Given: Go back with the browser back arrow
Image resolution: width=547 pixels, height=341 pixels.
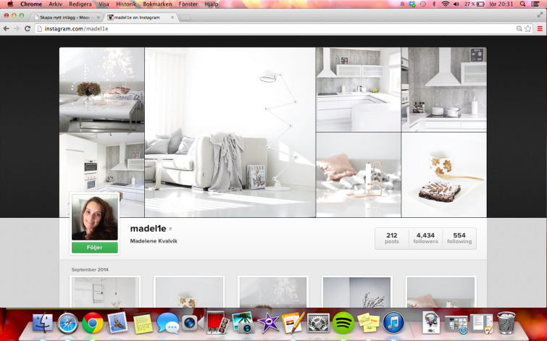Looking at the screenshot, I should click(7, 28).
